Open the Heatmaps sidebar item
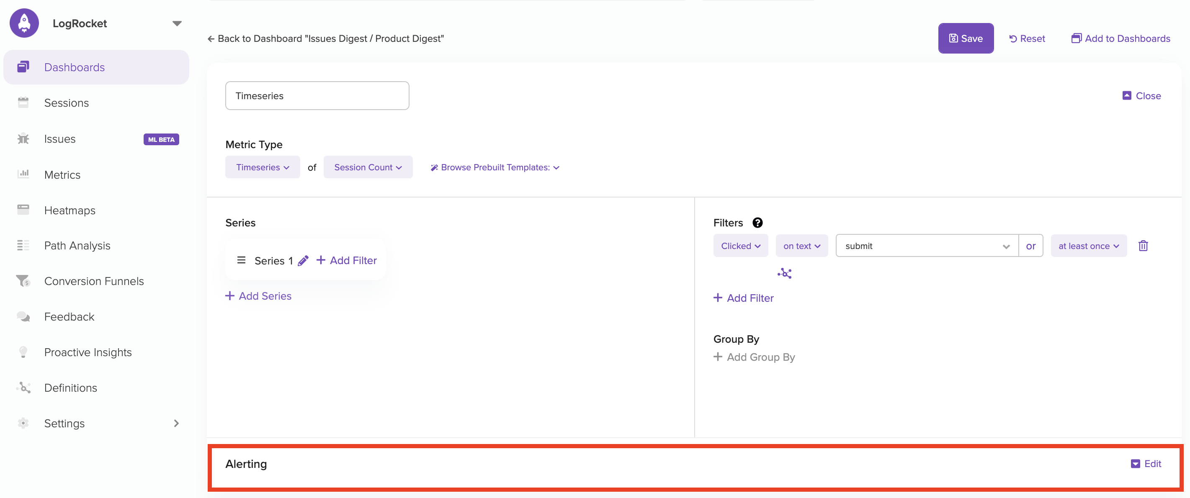This screenshot has width=1190, height=498. click(x=70, y=210)
